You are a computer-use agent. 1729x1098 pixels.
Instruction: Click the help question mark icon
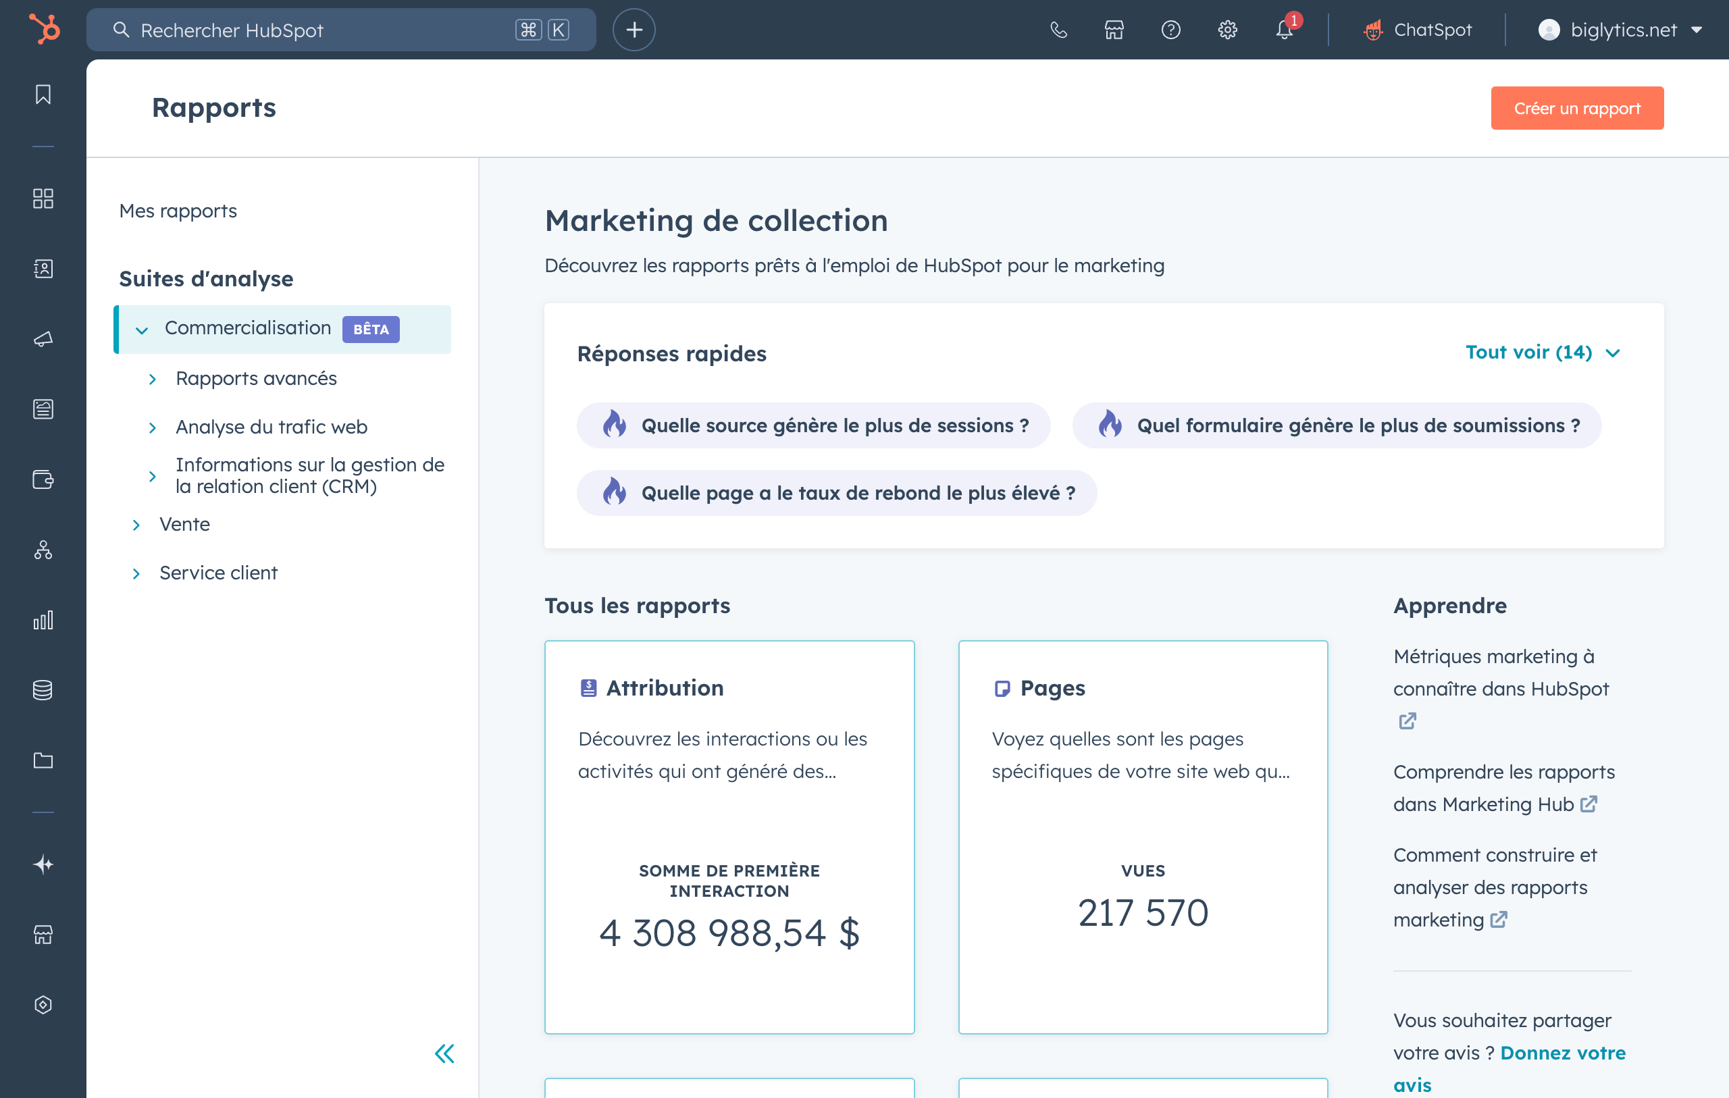click(x=1171, y=30)
